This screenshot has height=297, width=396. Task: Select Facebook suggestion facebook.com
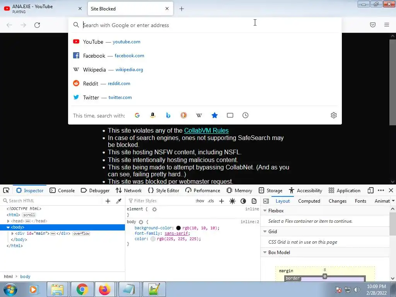tap(205, 56)
